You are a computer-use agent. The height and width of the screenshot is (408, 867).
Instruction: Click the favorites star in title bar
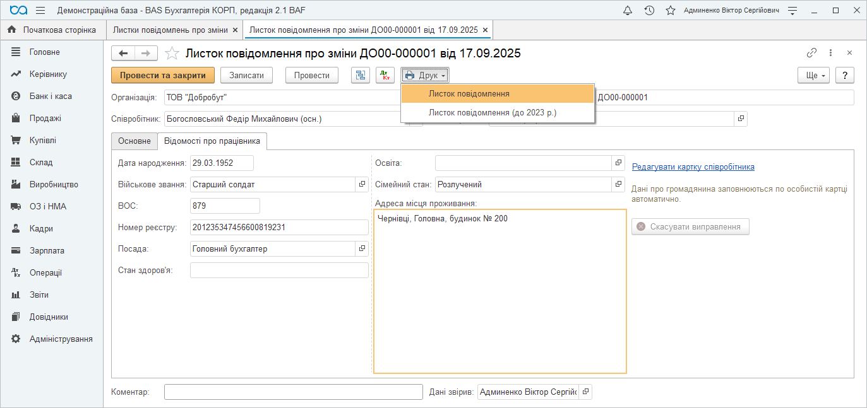[x=670, y=11]
